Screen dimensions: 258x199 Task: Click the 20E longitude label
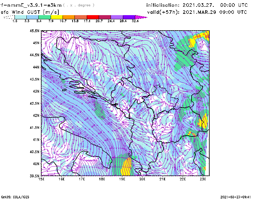pyautogui.click(x=142, y=179)
